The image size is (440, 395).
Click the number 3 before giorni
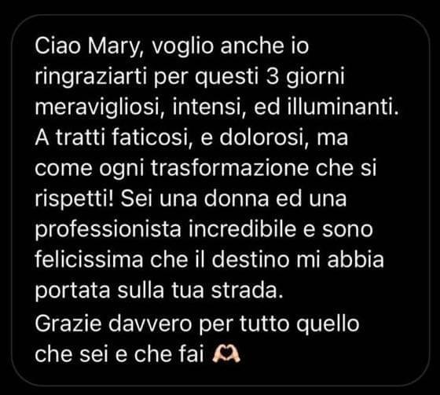click(x=272, y=76)
